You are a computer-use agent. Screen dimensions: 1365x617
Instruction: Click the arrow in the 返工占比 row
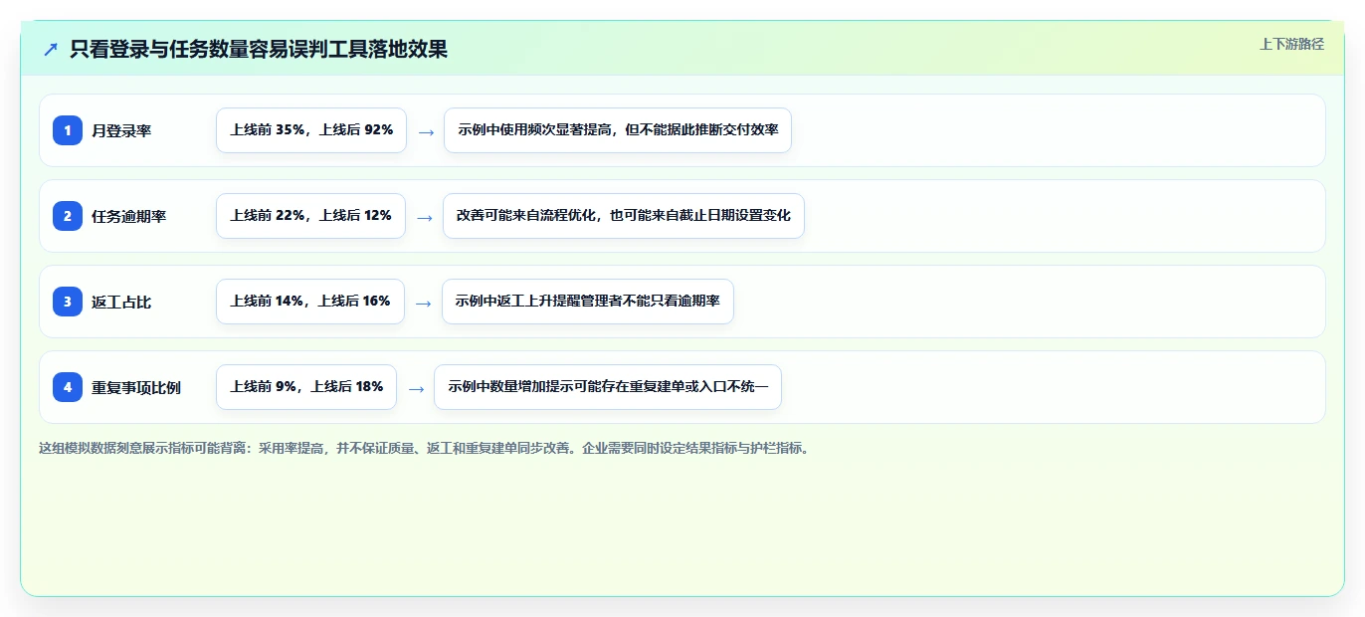click(x=424, y=303)
